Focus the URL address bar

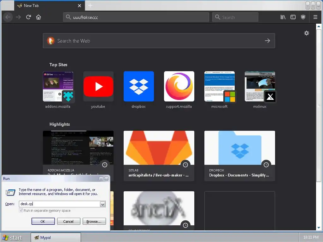click(136, 17)
